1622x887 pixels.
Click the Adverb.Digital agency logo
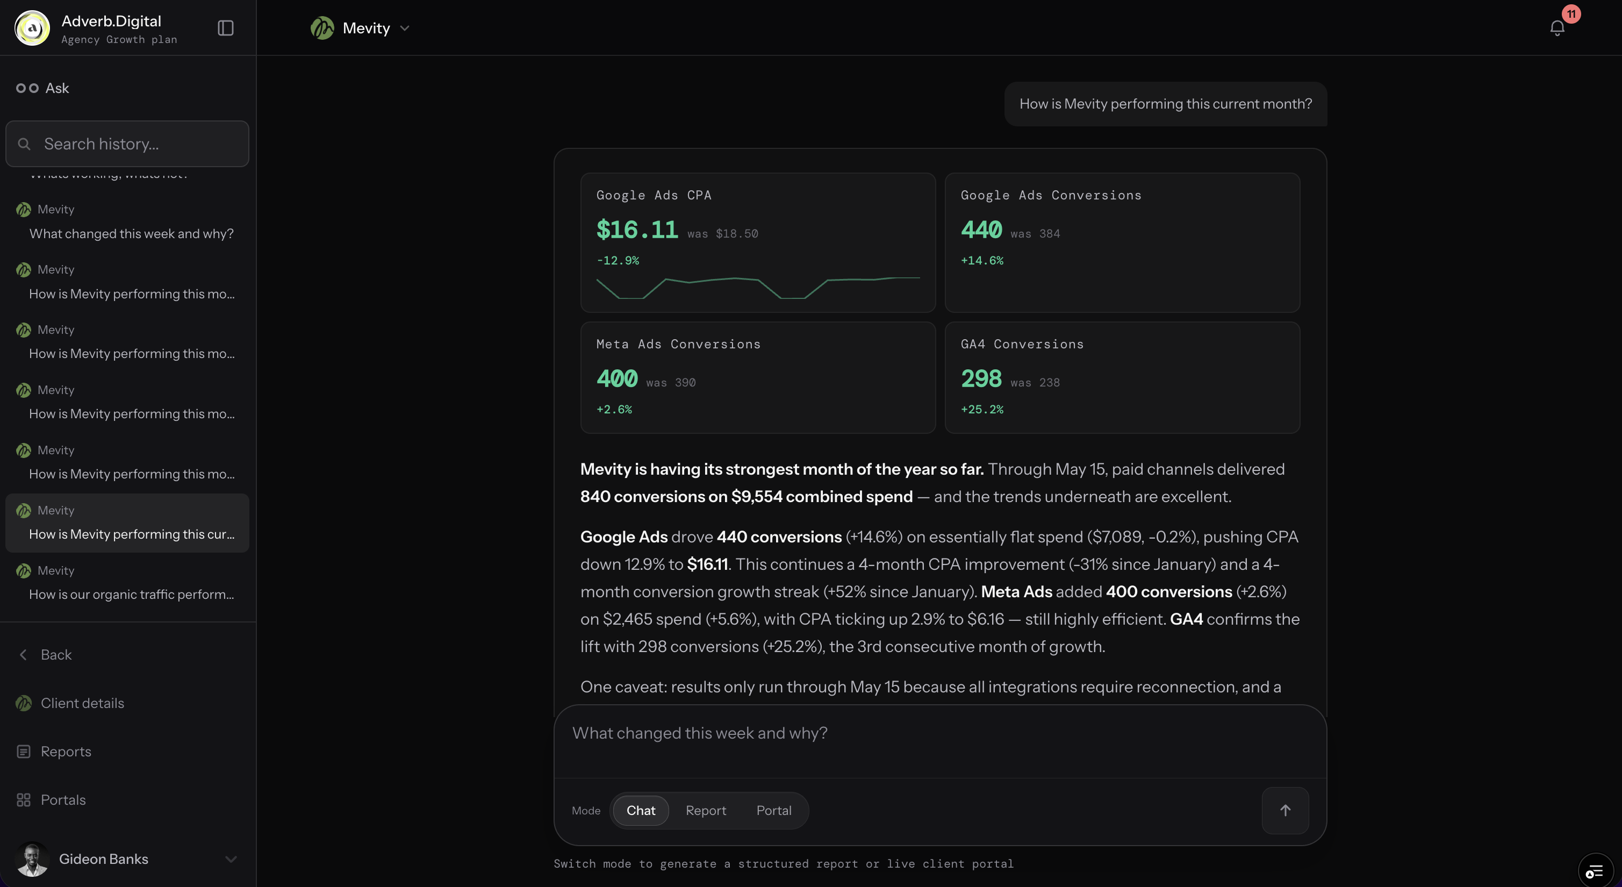click(x=32, y=28)
